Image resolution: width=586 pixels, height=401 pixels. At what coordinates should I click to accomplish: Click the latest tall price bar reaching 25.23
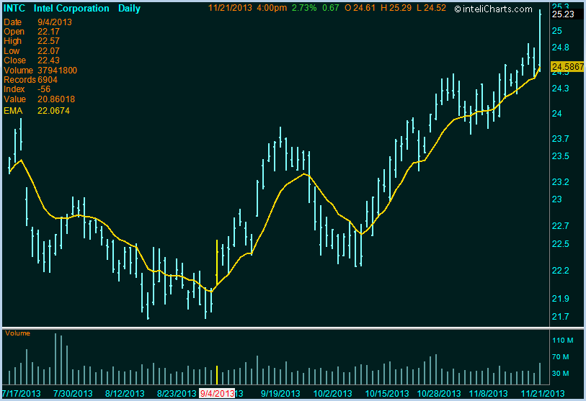(x=540, y=40)
